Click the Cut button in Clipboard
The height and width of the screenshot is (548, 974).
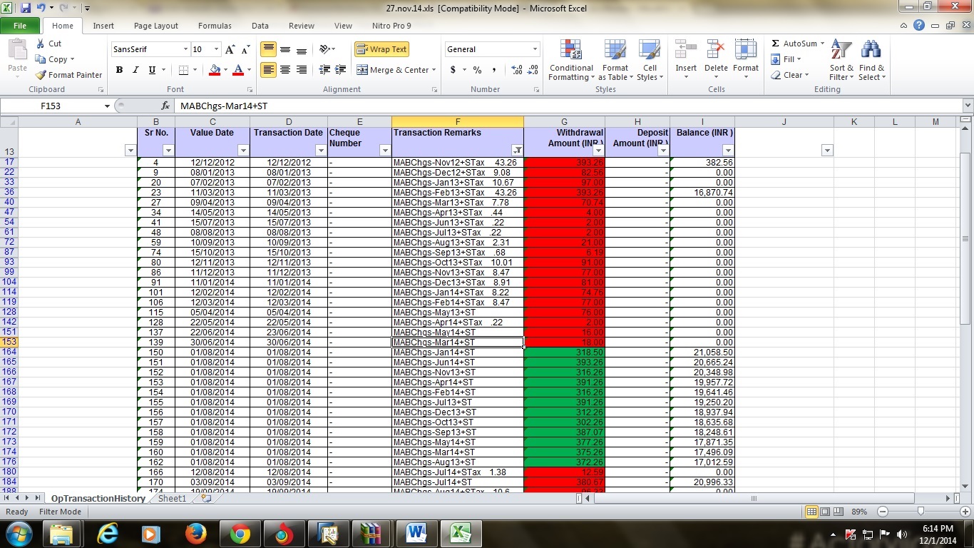[48, 44]
